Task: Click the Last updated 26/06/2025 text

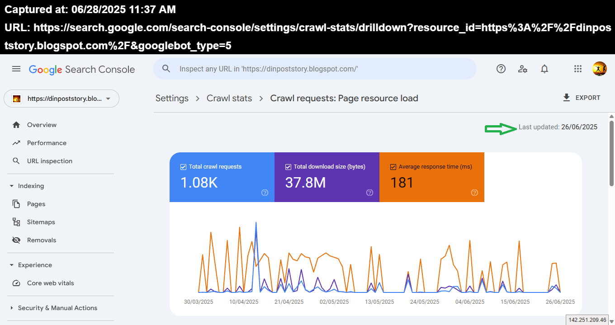Action: [x=558, y=127]
